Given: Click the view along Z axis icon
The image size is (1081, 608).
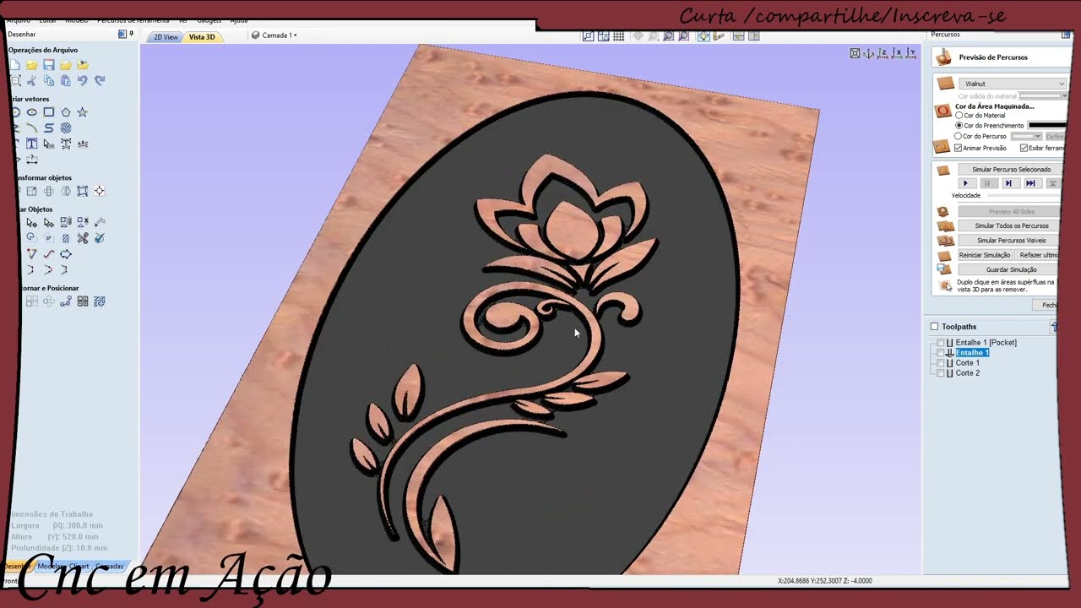Looking at the screenshot, I should [883, 53].
